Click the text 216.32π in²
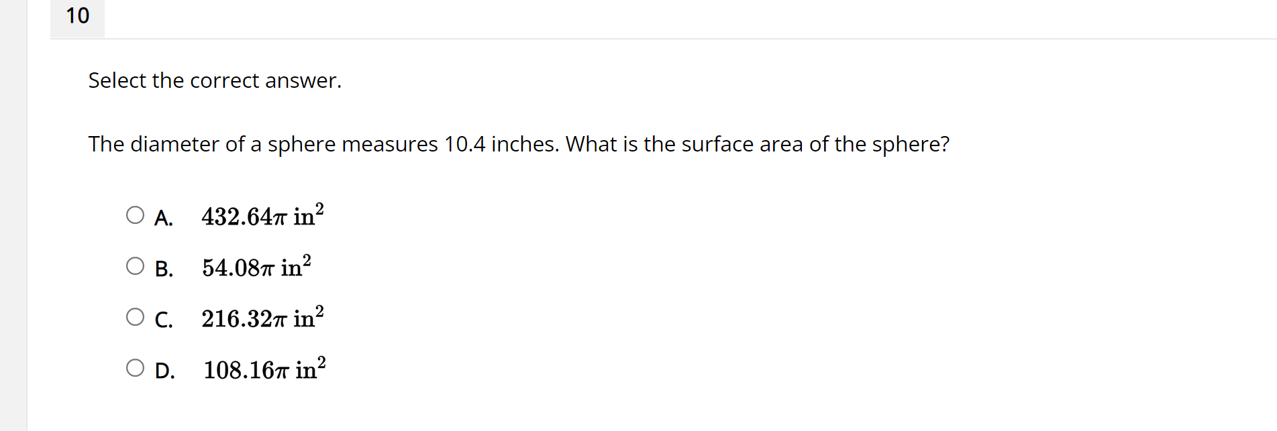Image resolution: width=1277 pixels, height=431 pixels. coord(262,318)
